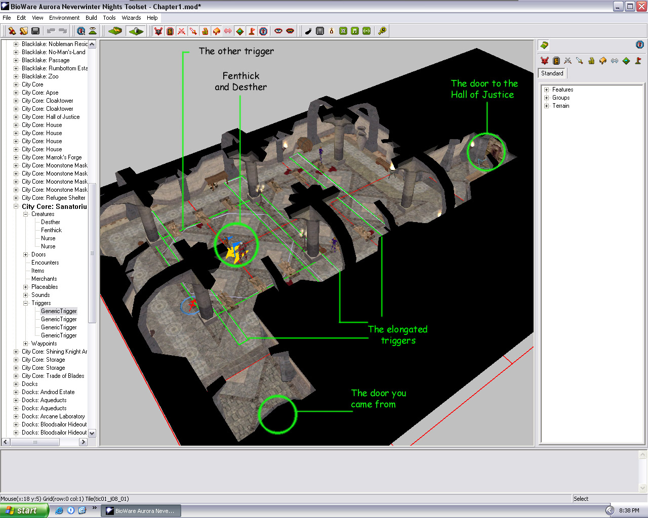648x518 pixels.
Task: Click the red eye toolbar icon
Action: coord(278,31)
